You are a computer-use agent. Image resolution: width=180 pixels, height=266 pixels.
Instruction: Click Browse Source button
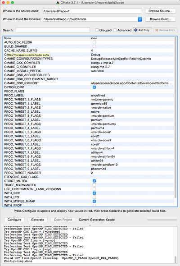[160, 11]
